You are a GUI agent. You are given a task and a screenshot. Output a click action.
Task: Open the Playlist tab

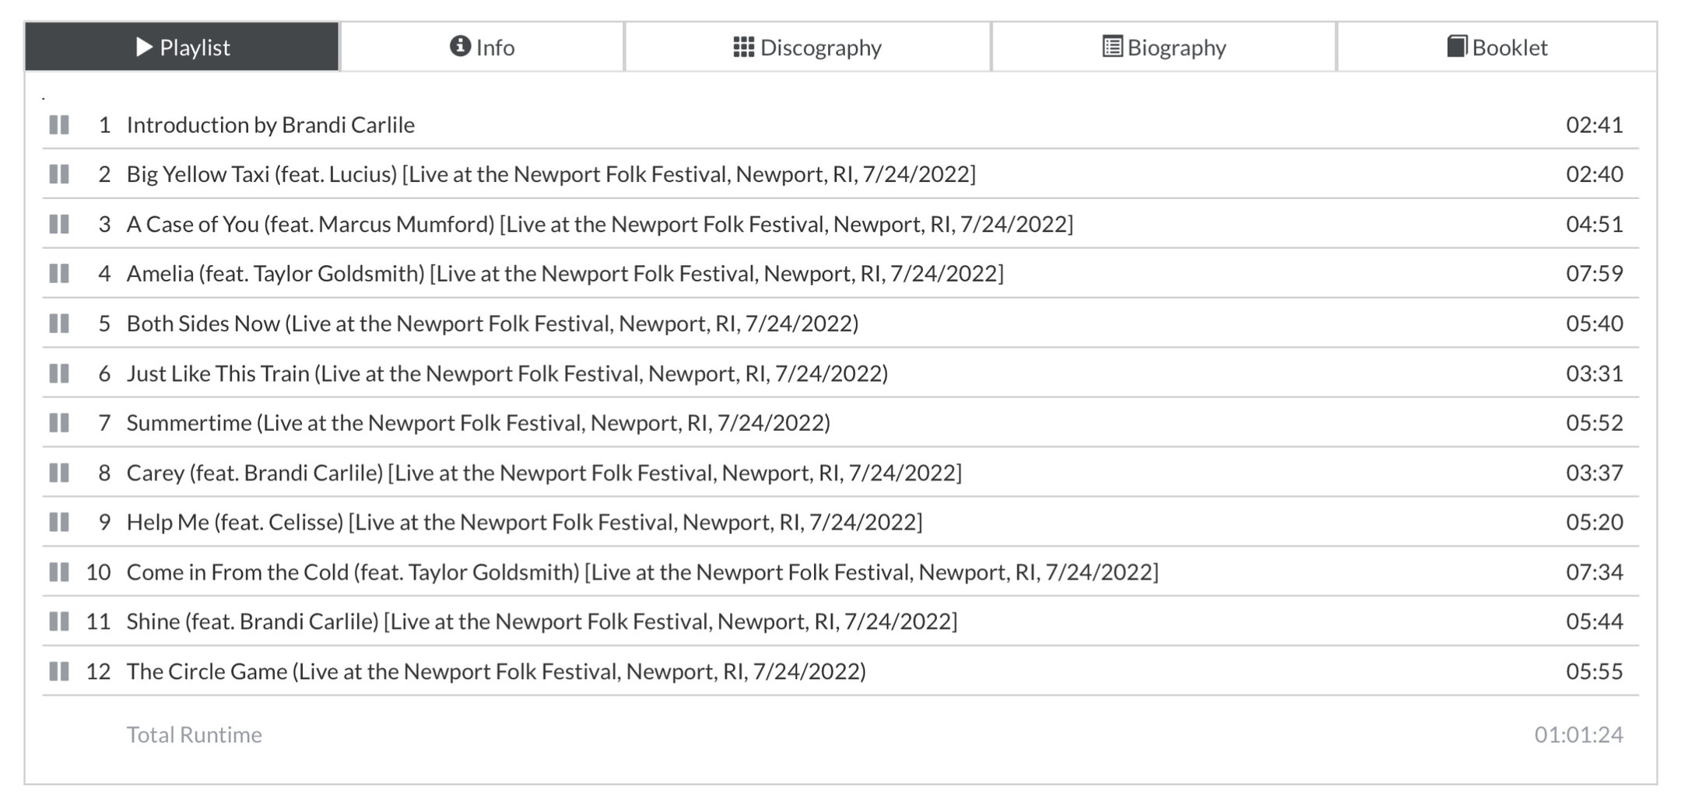[182, 47]
